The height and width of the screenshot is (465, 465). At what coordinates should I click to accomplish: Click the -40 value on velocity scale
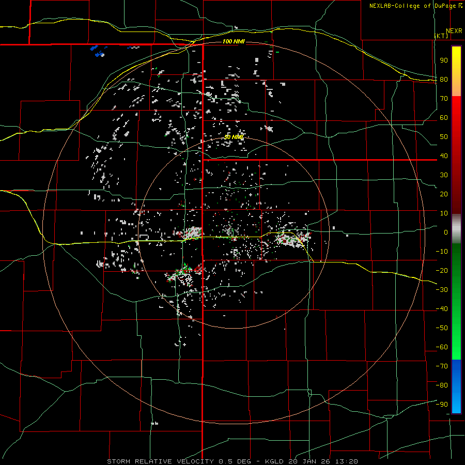point(442,309)
